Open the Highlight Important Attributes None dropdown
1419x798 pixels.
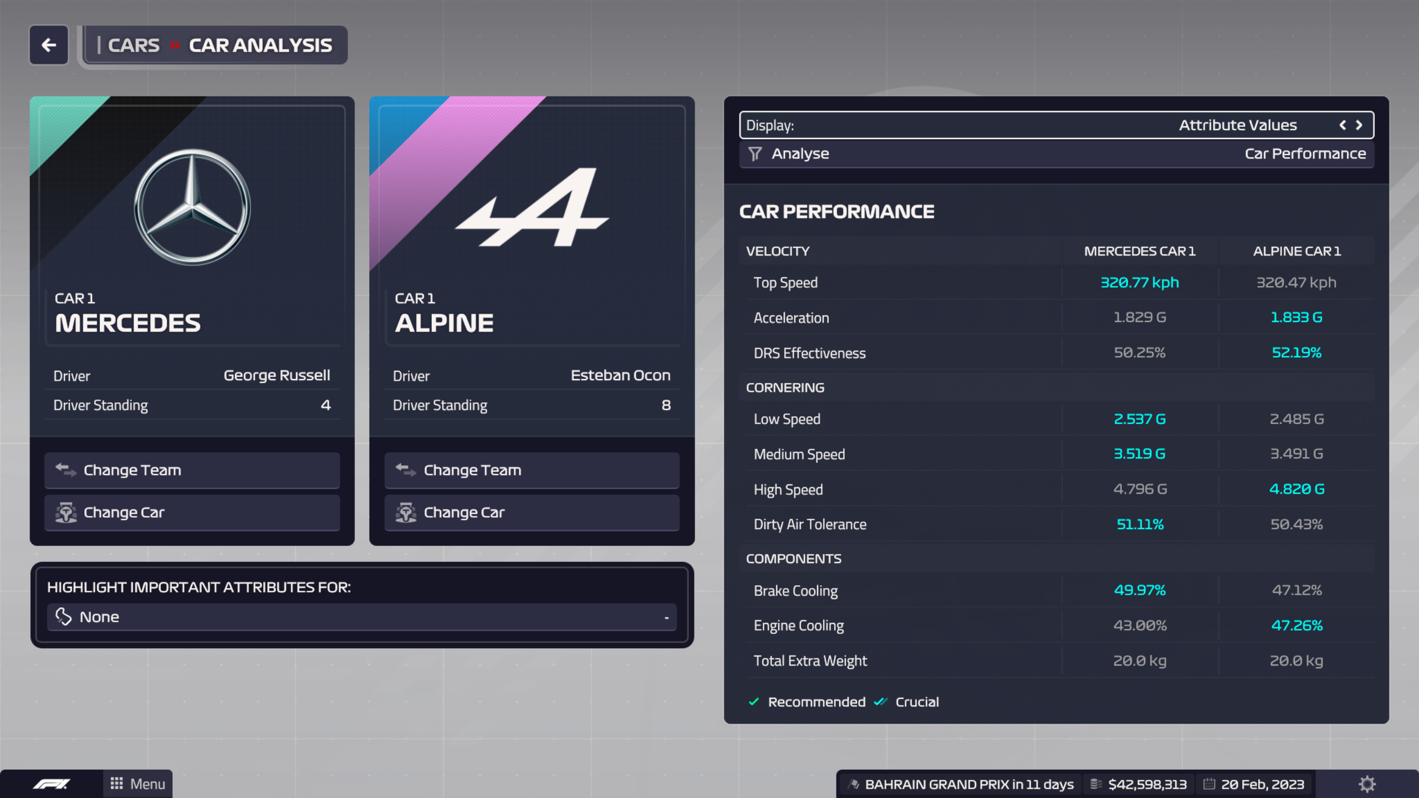[361, 617]
